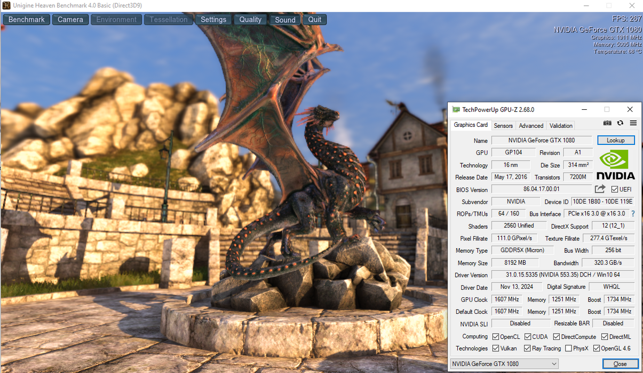Take a GPU-Z screenshot with the camera icon
Viewport: 643px width, 373px height.
click(x=607, y=123)
